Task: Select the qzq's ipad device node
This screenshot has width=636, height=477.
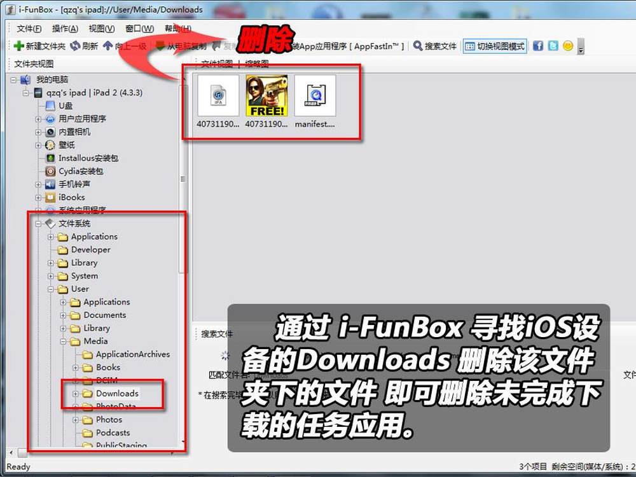Action: [x=94, y=92]
